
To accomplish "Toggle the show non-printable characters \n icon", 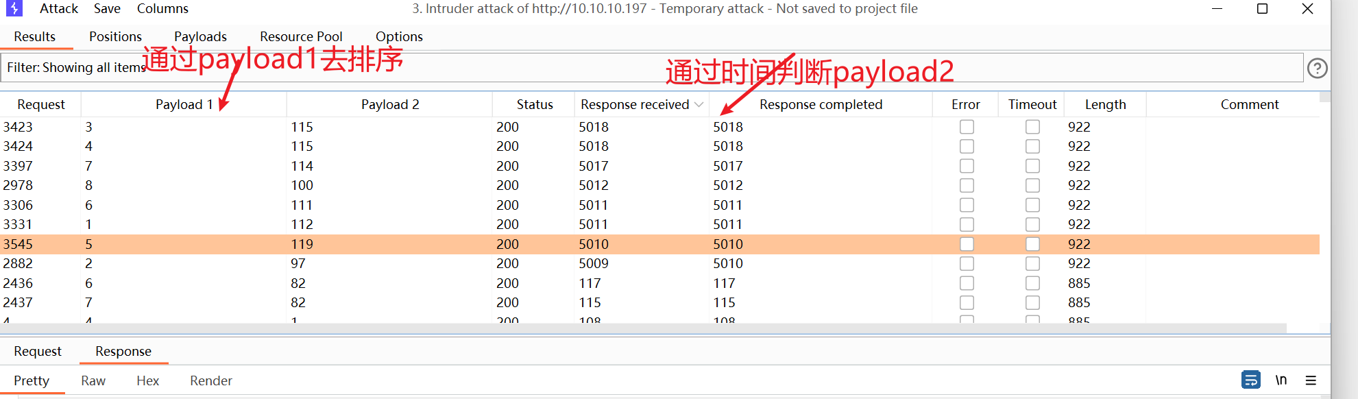I will point(1281,380).
